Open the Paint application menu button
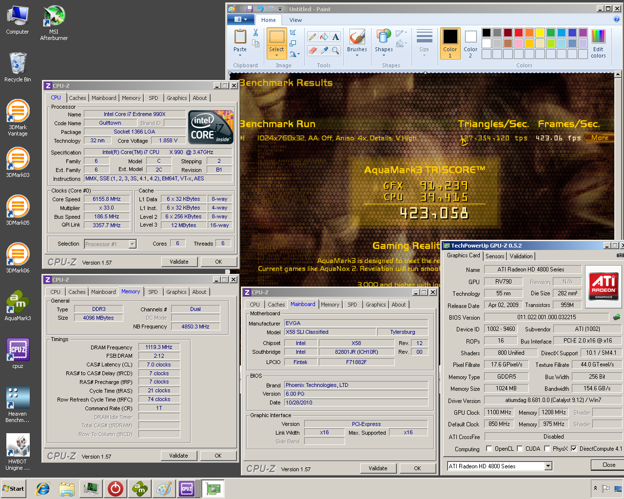 pyautogui.click(x=240, y=19)
